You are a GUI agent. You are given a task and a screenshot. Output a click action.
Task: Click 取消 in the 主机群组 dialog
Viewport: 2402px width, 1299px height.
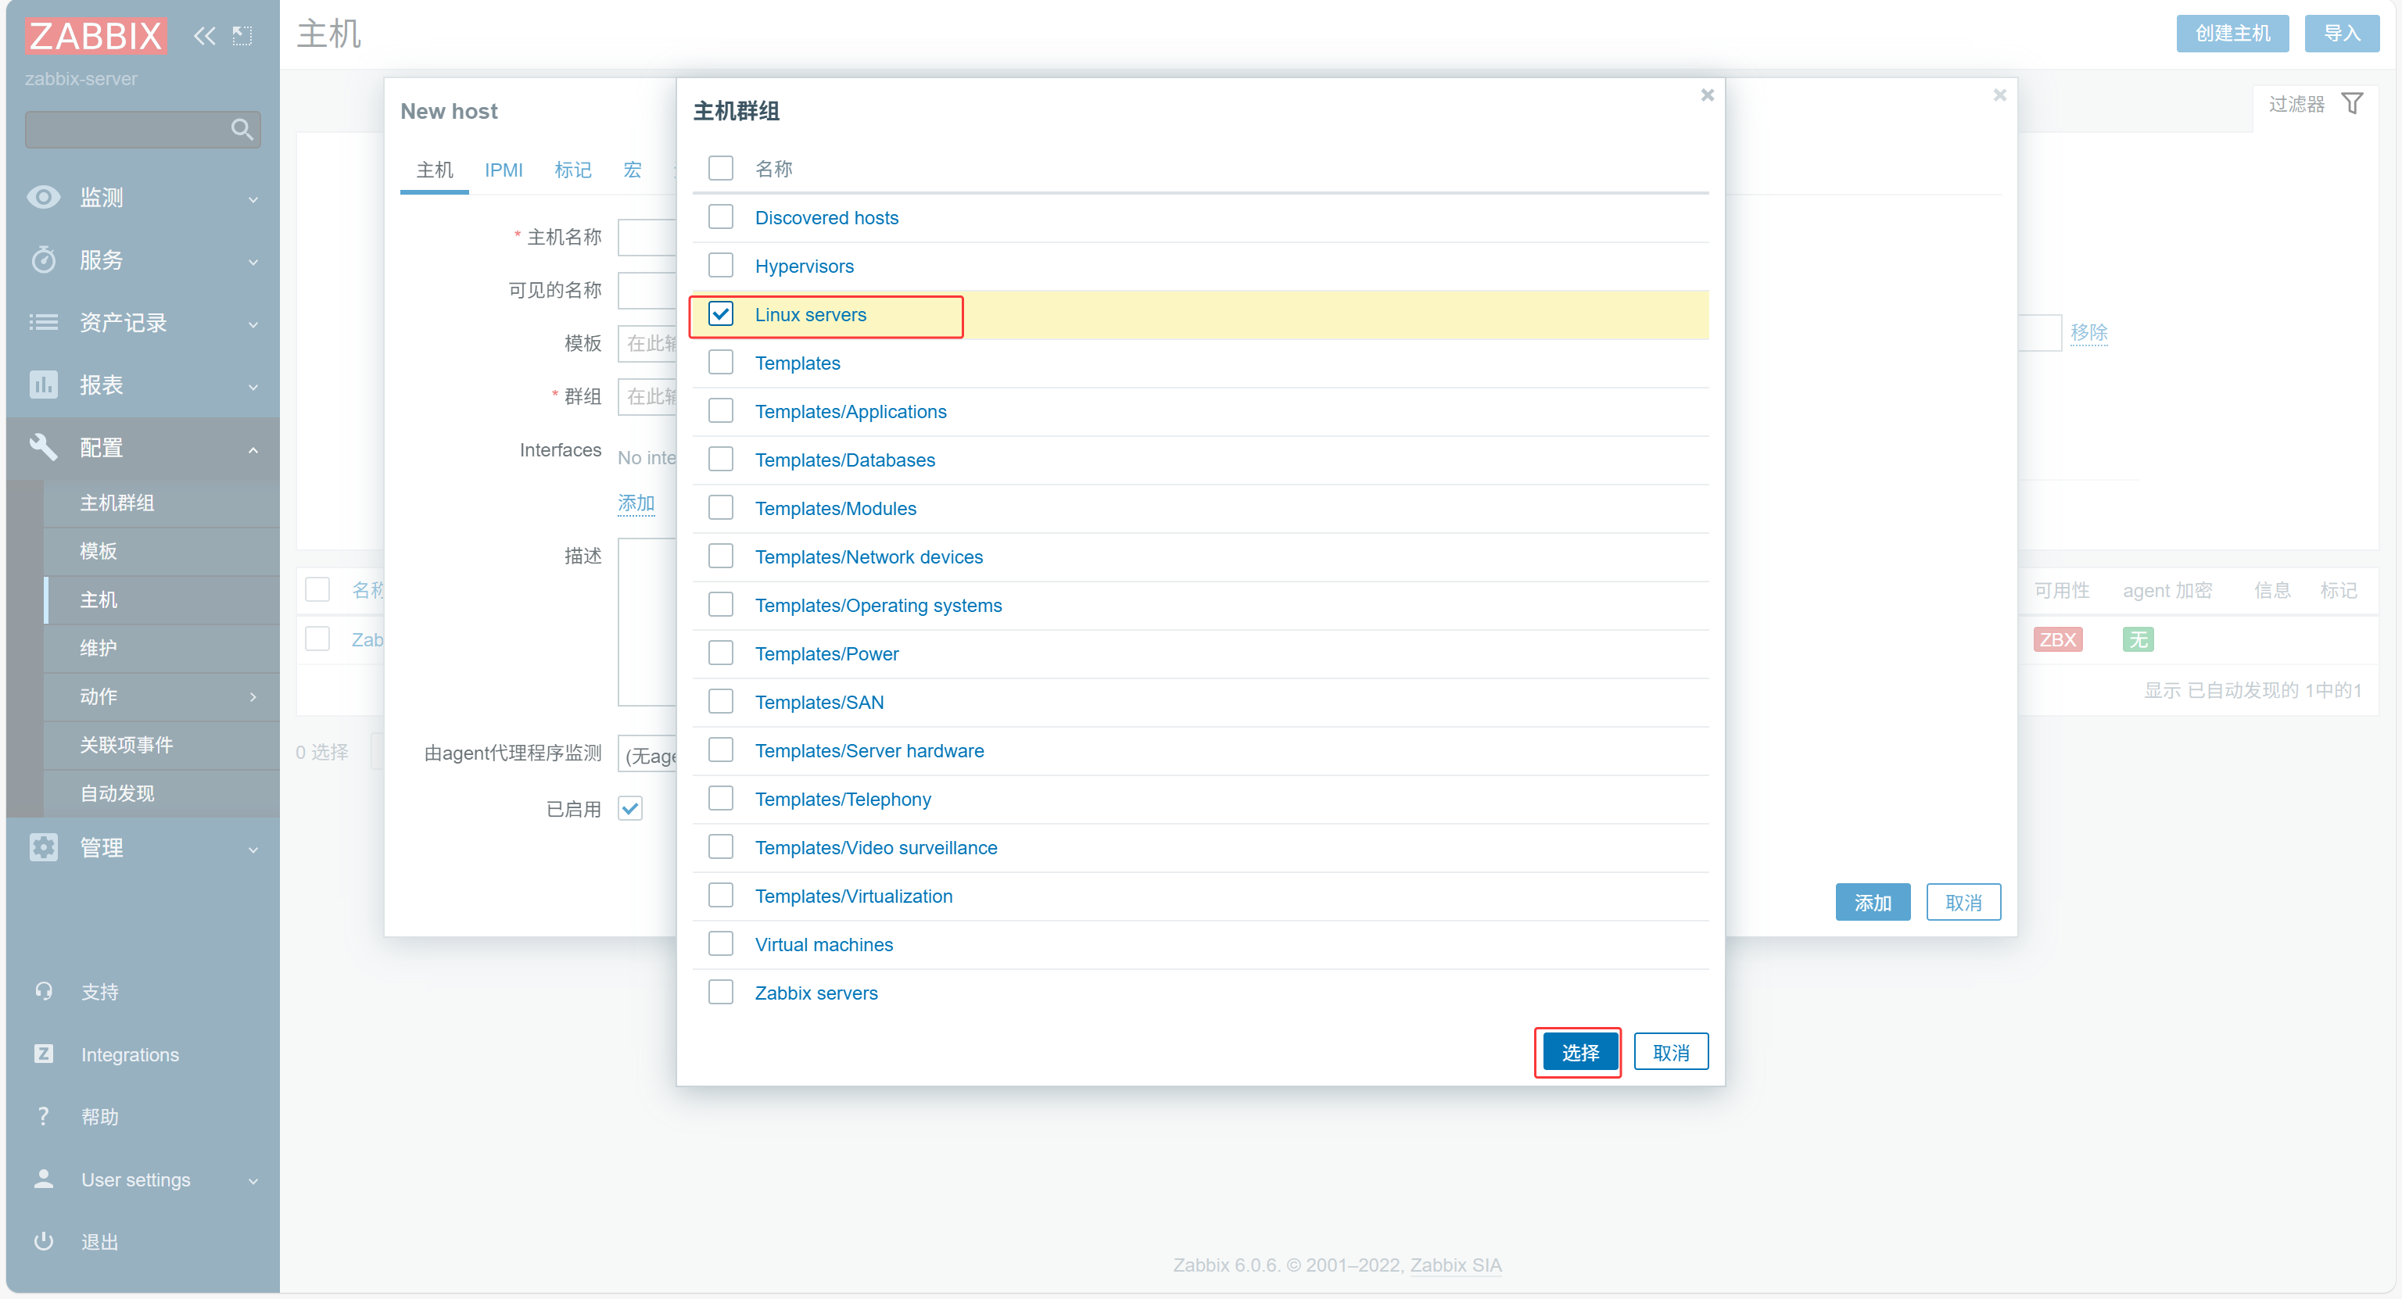1671,1052
